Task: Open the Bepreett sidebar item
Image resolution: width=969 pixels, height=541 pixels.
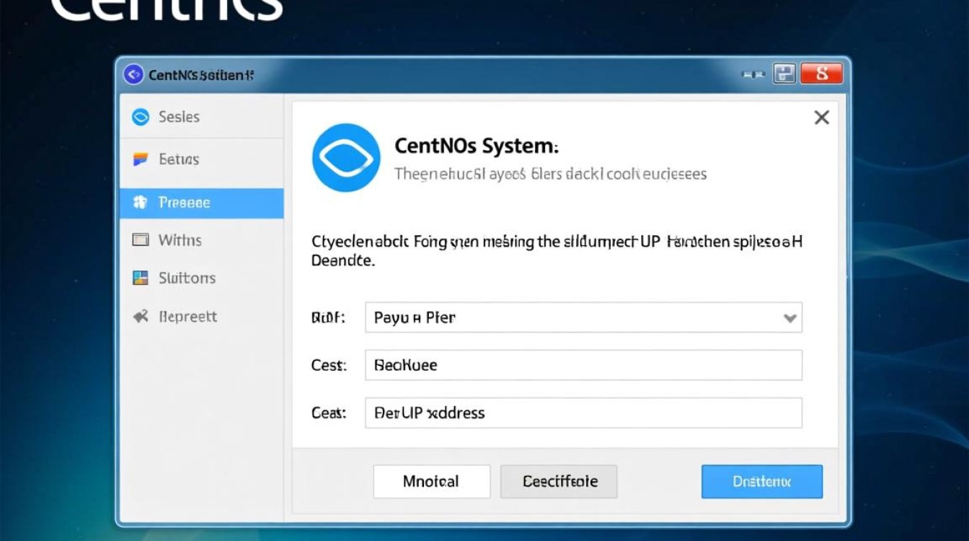Action: [202, 316]
